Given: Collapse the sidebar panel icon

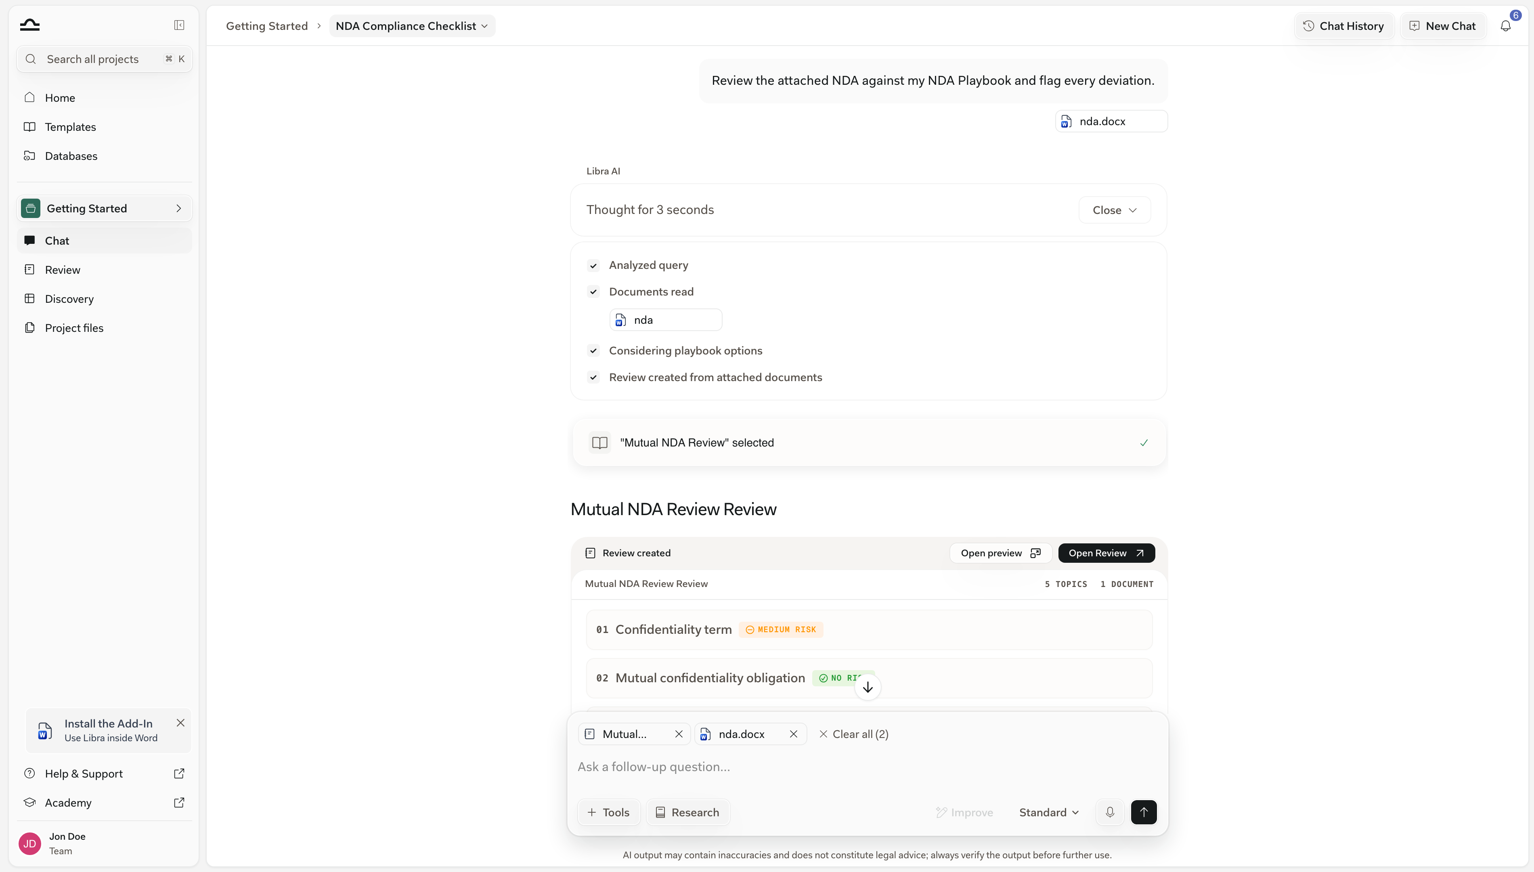Looking at the screenshot, I should pyautogui.click(x=179, y=25).
